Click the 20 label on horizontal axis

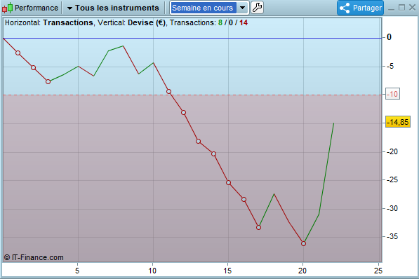point(302,271)
